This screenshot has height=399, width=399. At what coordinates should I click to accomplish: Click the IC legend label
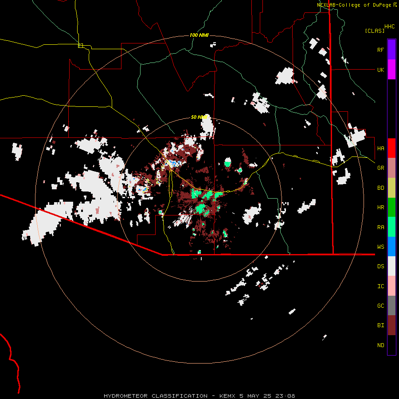point(380,286)
